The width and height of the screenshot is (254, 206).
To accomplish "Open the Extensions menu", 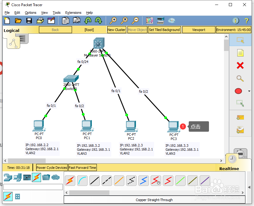I will pyautogui.click(x=73, y=13).
